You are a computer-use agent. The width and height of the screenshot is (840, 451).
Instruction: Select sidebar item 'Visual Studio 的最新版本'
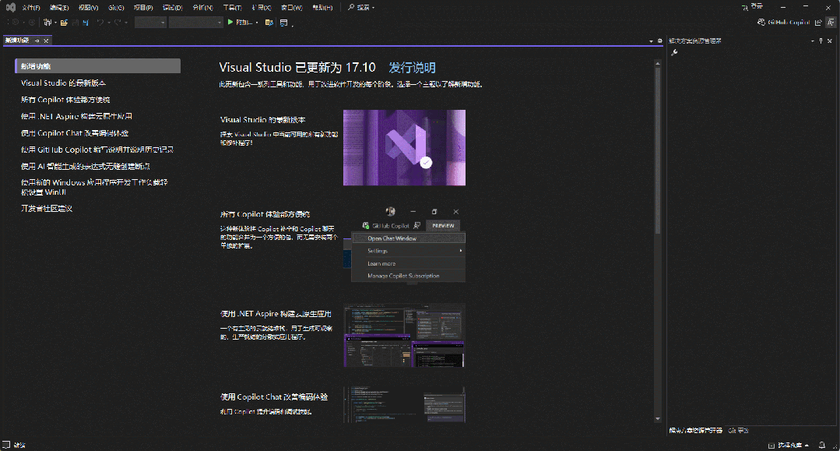point(63,83)
